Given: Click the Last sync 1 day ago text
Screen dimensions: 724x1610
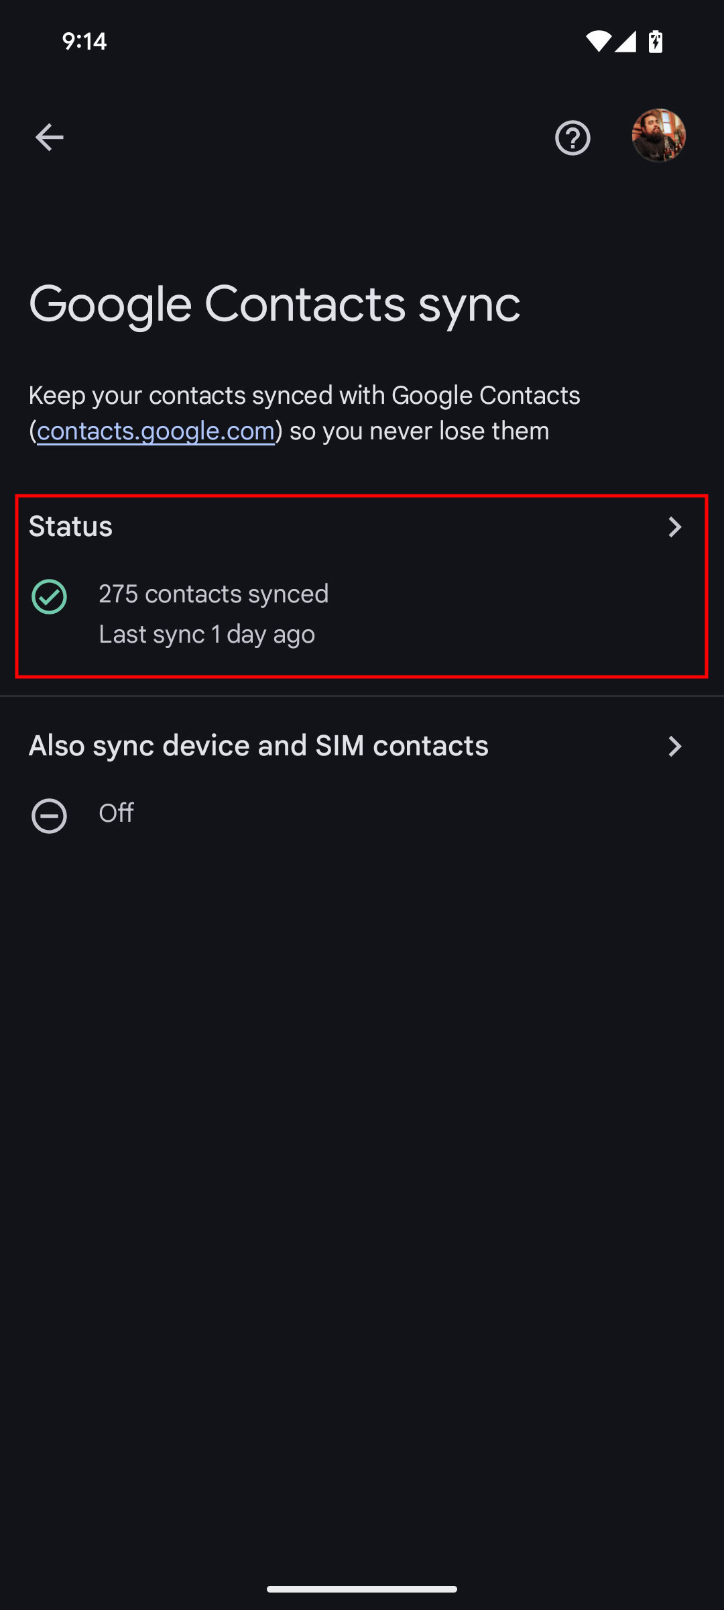Looking at the screenshot, I should pos(206,634).
